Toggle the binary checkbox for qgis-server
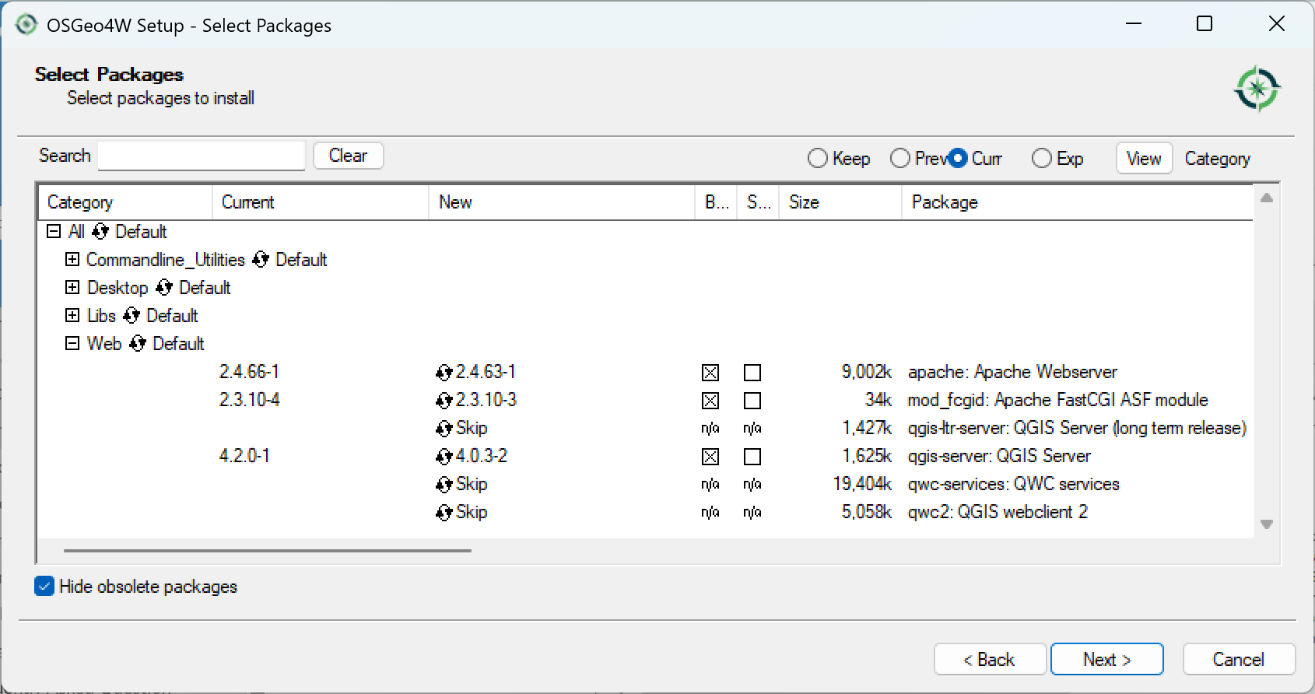 [x=710, y=457]
